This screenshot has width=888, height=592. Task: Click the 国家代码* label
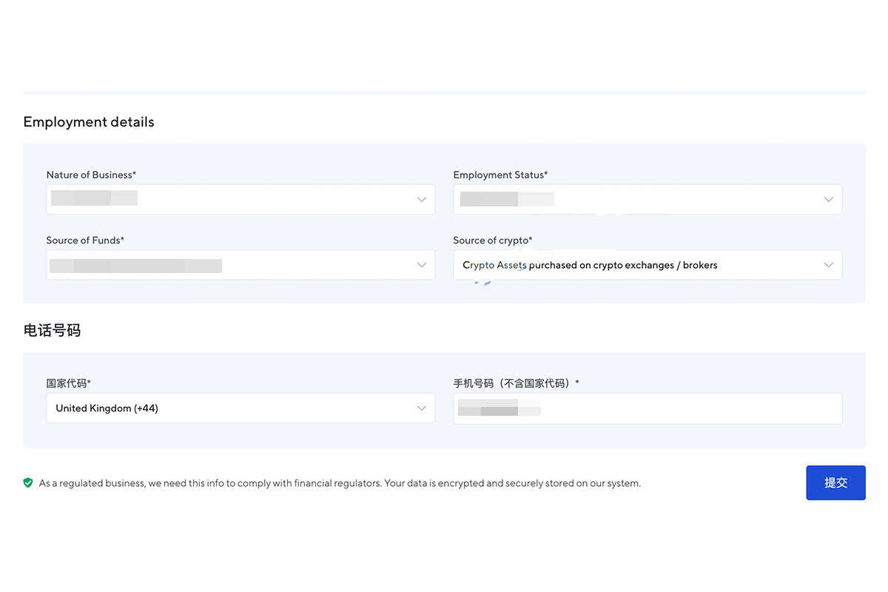[68, 383]
